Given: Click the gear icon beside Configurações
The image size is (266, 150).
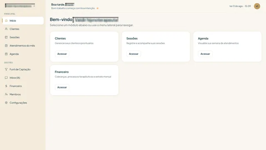Looking at the screenshot, I should 6,103.
